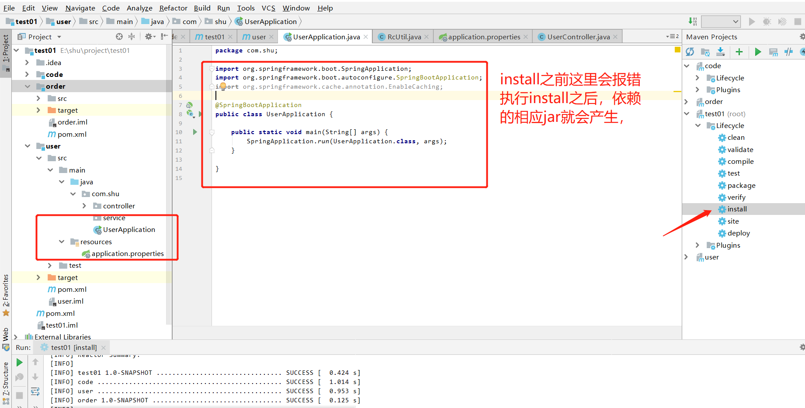
Task: Fold the imports block in editor
Action: (x=212, y=69)
